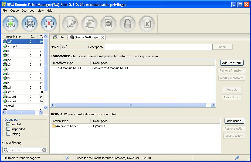Click the Add Transform button
This screenshot has height=162, width=251.
pos(232,63)
